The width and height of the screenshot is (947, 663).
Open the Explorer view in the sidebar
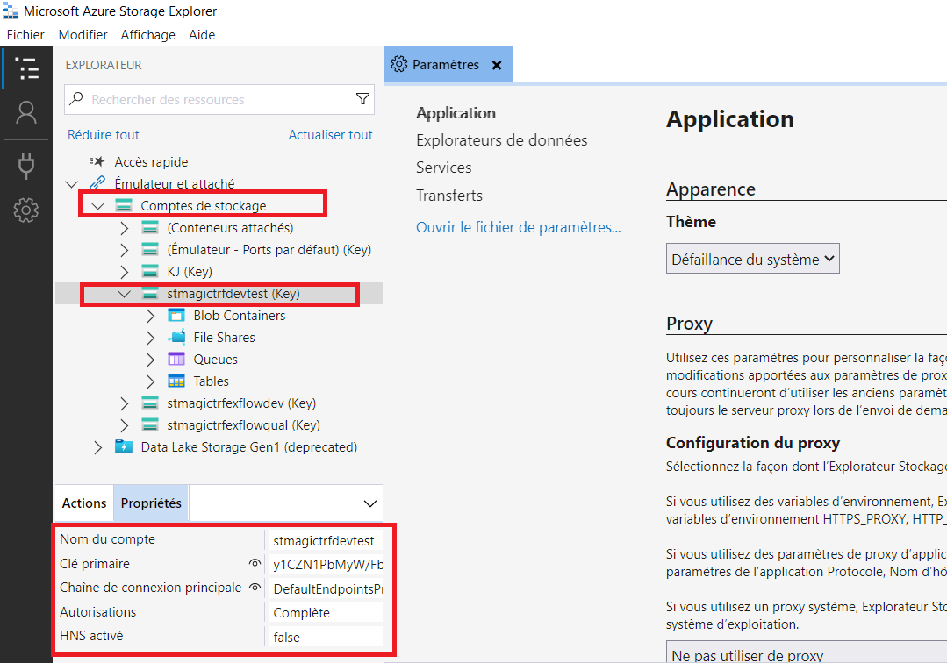tap(26, 68)
